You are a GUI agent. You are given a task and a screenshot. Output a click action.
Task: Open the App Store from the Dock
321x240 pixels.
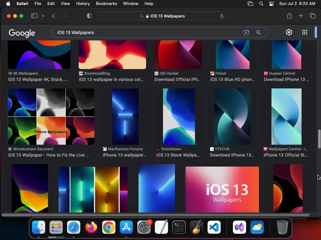click(x=126, y=227)
